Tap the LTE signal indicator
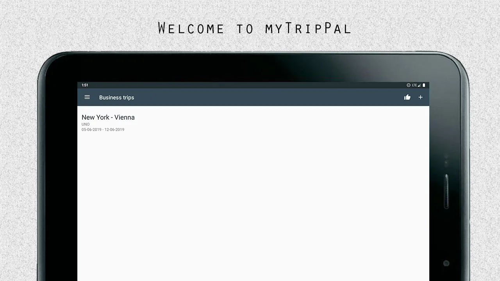This screenshot has width=500, height=281. [x=416, y=85]
